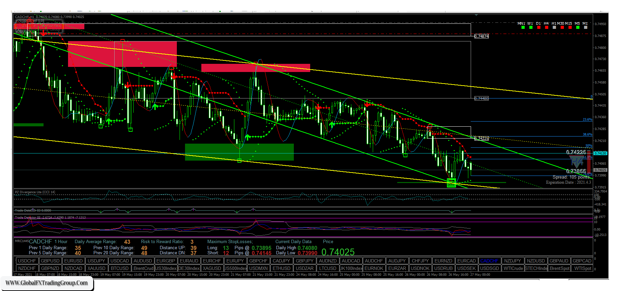Image resolution: width=620 pixels, height=291 pixels.
Task: Click the large red supply zone rectangle
Action: 122,54
